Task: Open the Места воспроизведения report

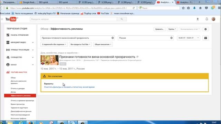Action: [20, 115]
